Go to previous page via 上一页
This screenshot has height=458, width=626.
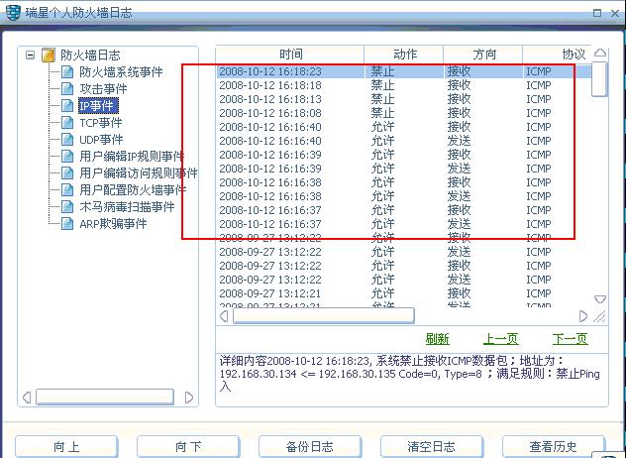pyautogui.click(x=500, y=339)
